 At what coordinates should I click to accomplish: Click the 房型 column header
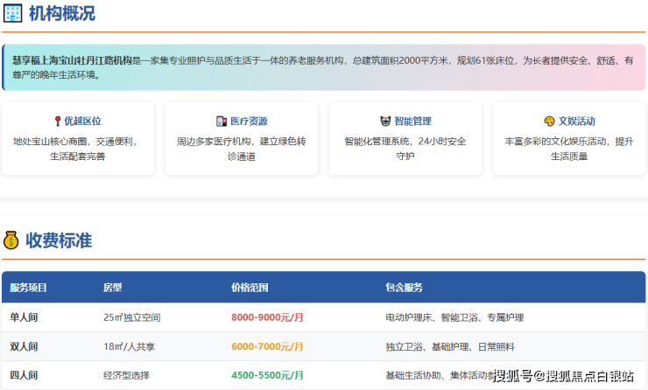[112, 288]
